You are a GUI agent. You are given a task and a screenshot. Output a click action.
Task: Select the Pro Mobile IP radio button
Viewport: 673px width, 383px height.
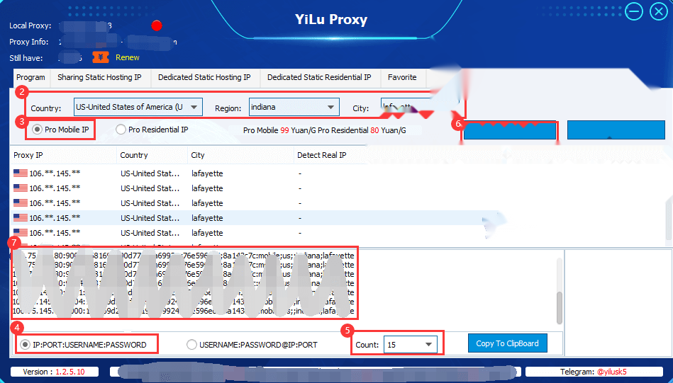(x=38, y=130)
